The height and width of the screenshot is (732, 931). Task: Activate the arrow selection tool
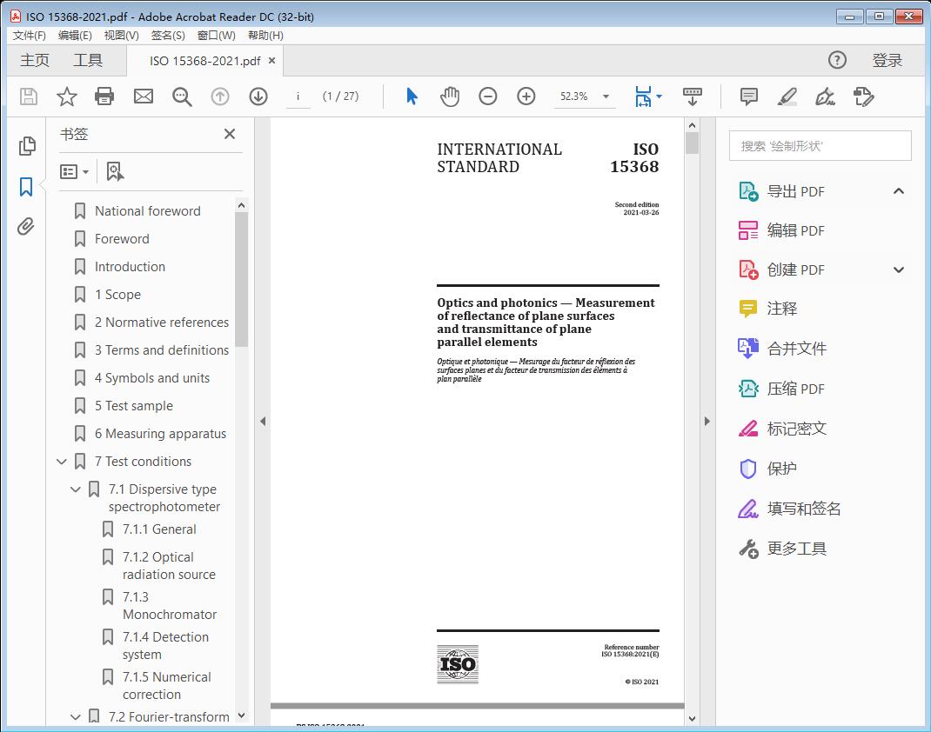tap(412, 96)
